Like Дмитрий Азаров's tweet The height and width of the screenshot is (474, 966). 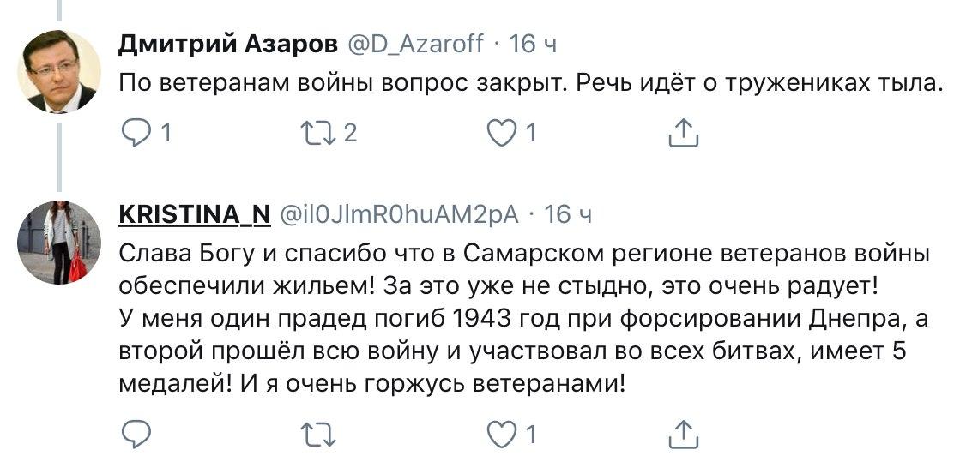[501, 133]
